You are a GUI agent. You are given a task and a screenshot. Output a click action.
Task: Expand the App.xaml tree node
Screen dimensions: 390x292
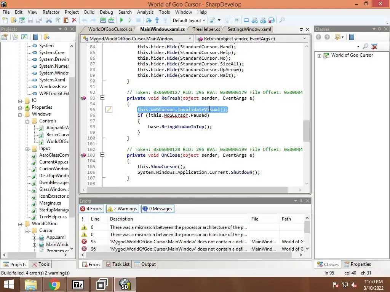[34, 238]
